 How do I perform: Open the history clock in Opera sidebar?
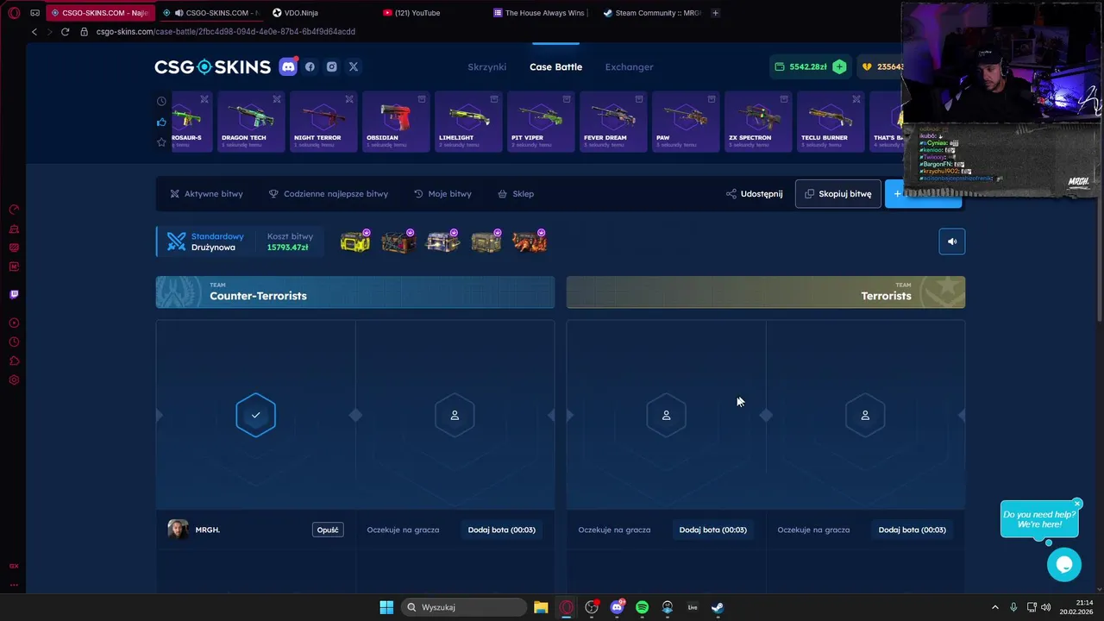point(14,342)
